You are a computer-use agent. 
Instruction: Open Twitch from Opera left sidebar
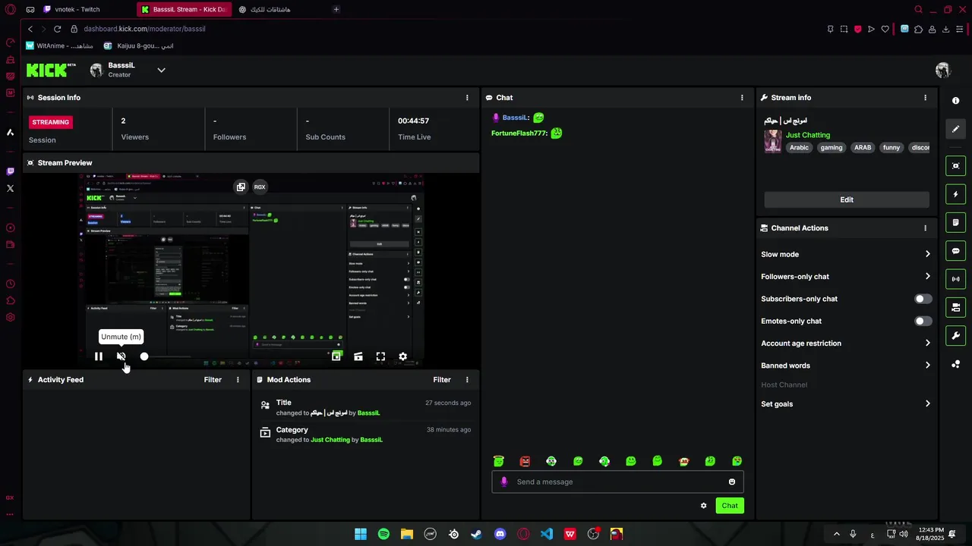point(11,171)
